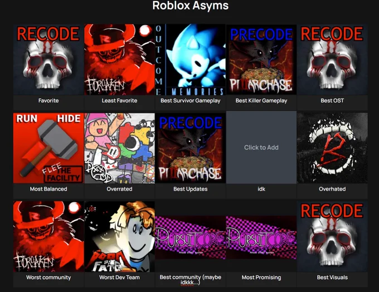This screenshot has width=379, height=292.
Task: Click the 'Best Updates' caption
Action: coord(190,189)
